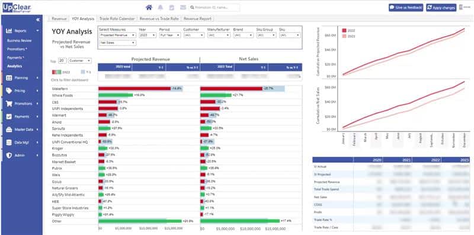Screen dimensions: 474x235
Task: Open the Year dropdown
Action: click(x=148, y=35)
